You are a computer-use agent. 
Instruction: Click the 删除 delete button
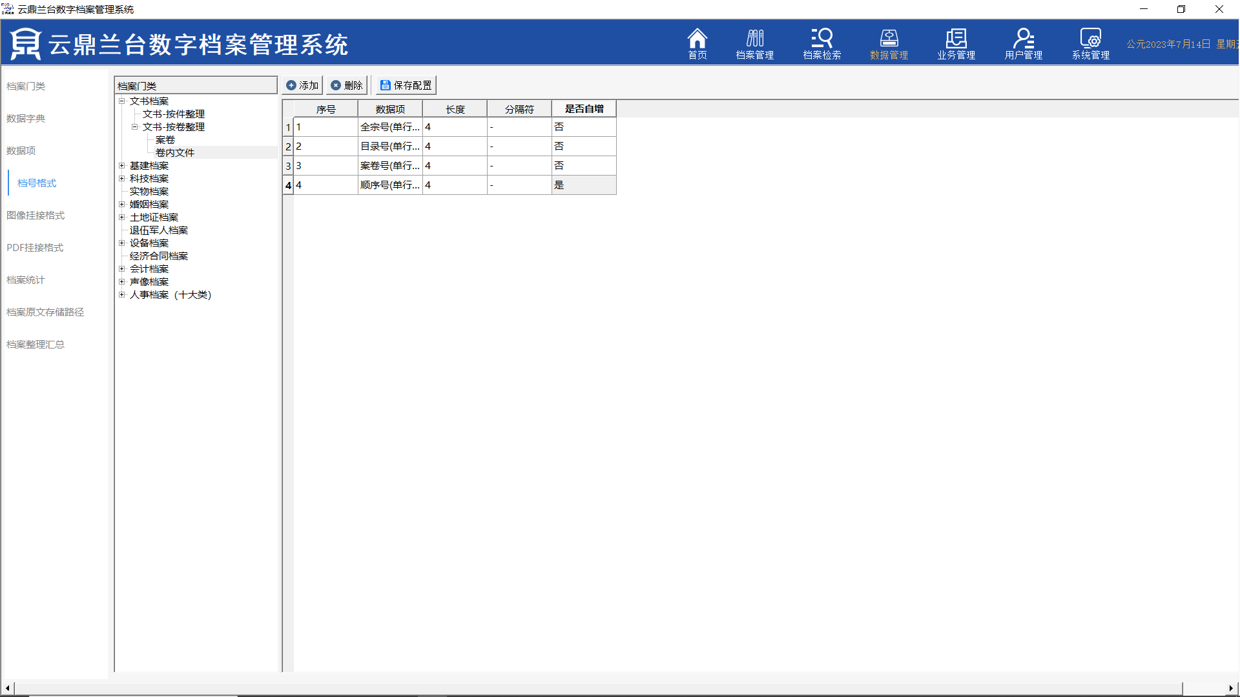347,85
